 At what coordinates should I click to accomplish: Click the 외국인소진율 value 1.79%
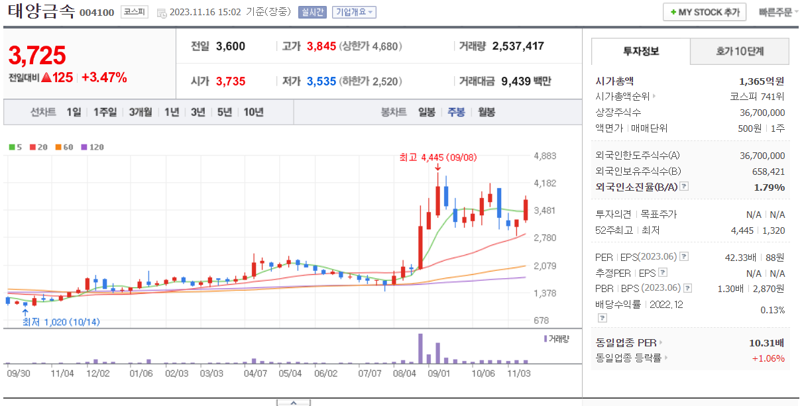770,187
